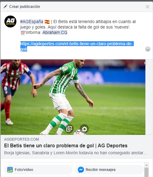Open the El Betis tiene un claro problema headline

click(x=66, y=145)
